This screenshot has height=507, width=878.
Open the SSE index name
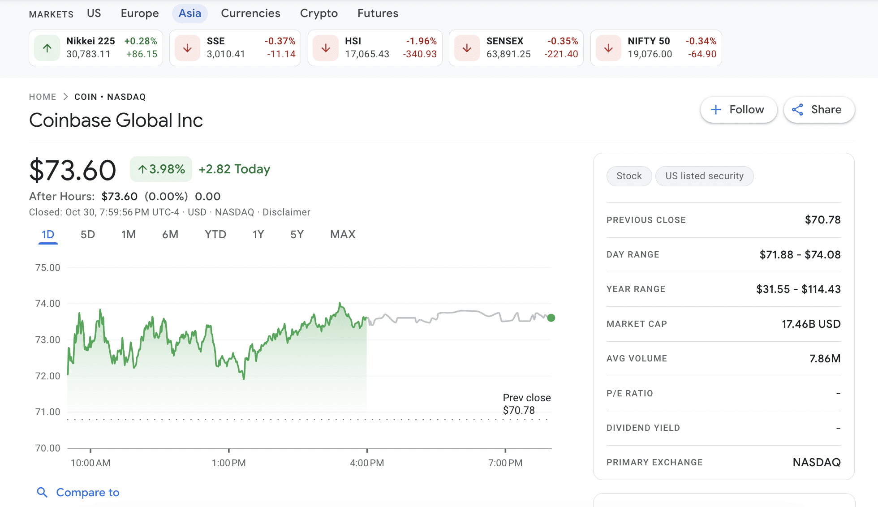(x=215, y=41)
